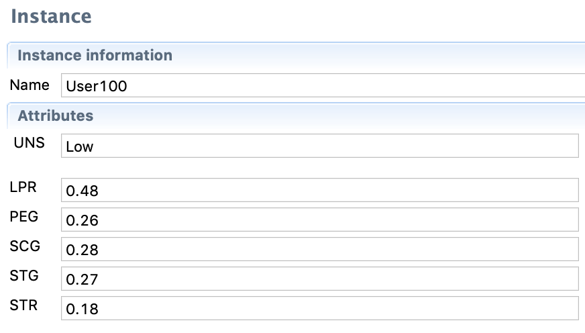Place cursor on the User100 text

click(97, 87)
